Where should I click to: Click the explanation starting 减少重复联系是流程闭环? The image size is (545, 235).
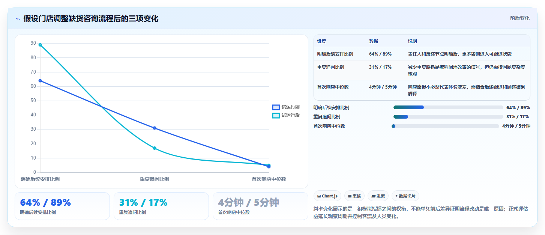coord(467,71)
